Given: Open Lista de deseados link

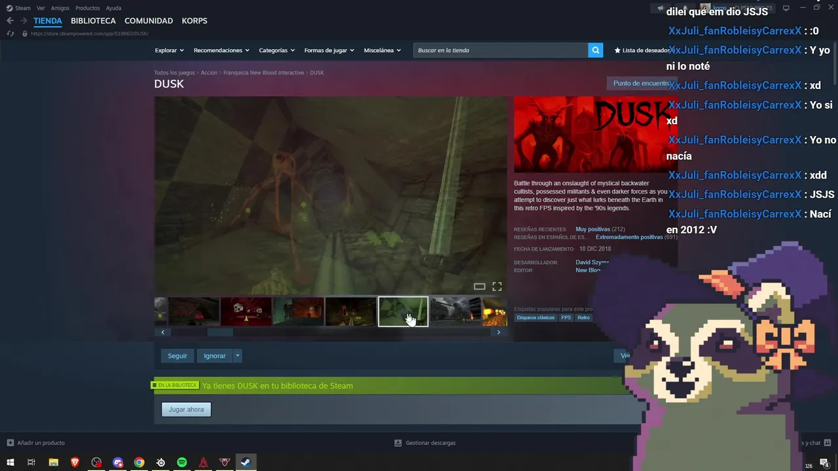Looking at the screenshot, I should (646, 50).
